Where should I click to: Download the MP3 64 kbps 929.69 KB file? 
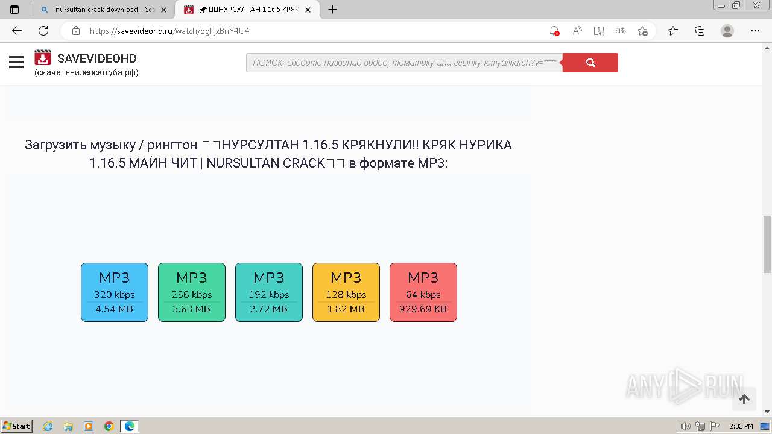423,292
